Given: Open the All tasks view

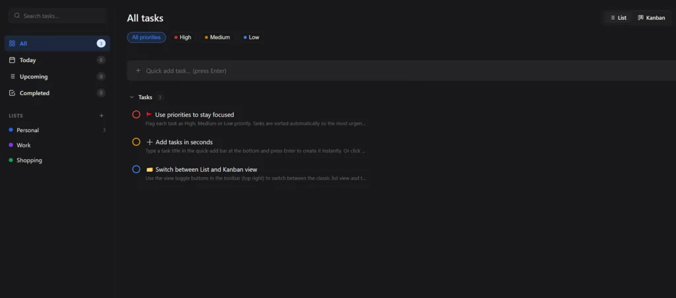Looking at the screenshot, I should coord(57,44).
